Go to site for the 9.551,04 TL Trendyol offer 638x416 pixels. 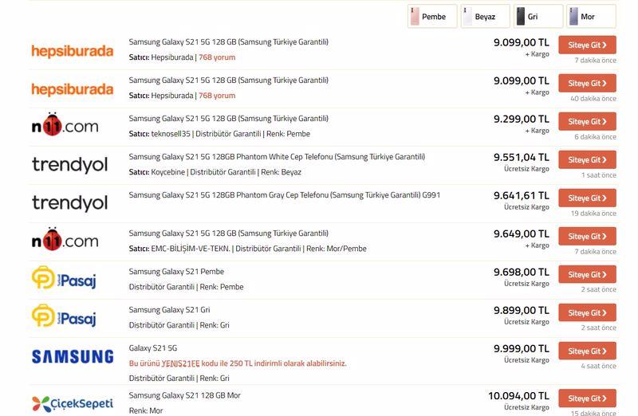(587, 159)
